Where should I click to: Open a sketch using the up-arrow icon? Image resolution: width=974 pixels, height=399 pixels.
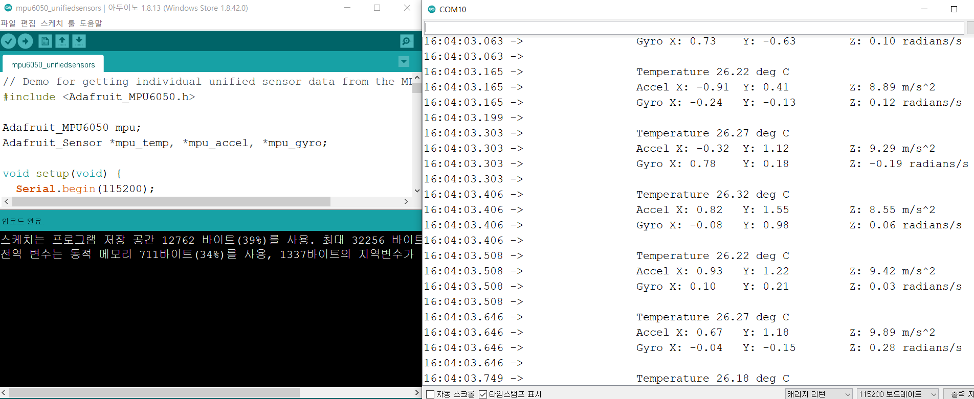[x=62, y=41]
